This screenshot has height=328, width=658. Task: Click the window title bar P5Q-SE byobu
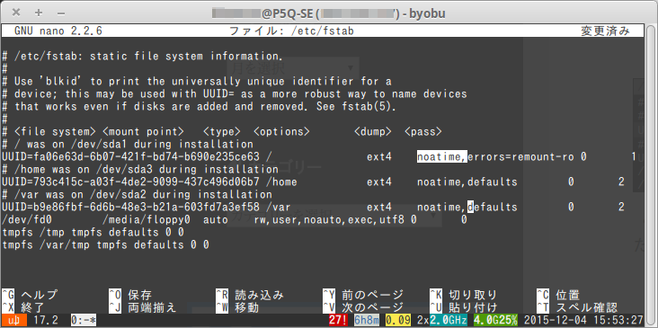pyautogui.click(x=329, y=13)
